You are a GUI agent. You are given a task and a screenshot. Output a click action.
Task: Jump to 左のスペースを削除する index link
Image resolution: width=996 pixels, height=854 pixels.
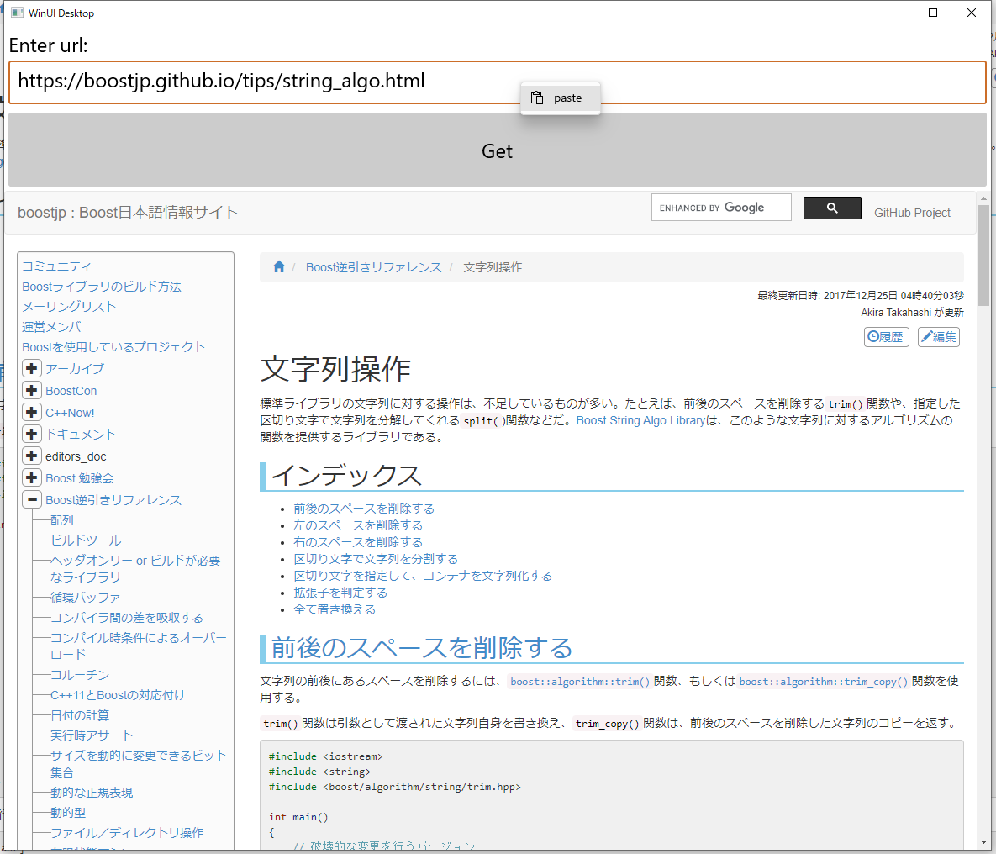click(358, 525)
